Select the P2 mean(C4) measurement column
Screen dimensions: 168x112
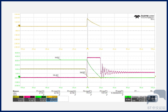(x=56, y=91)
